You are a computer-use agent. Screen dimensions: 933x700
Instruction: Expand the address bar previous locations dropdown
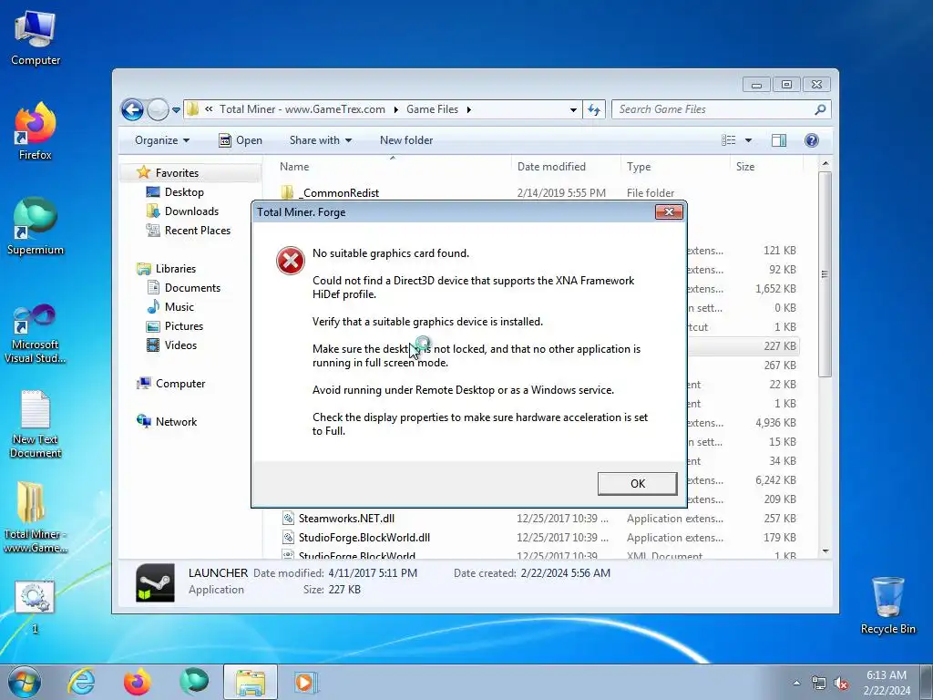pyautogui.click(x=573, y=109)
